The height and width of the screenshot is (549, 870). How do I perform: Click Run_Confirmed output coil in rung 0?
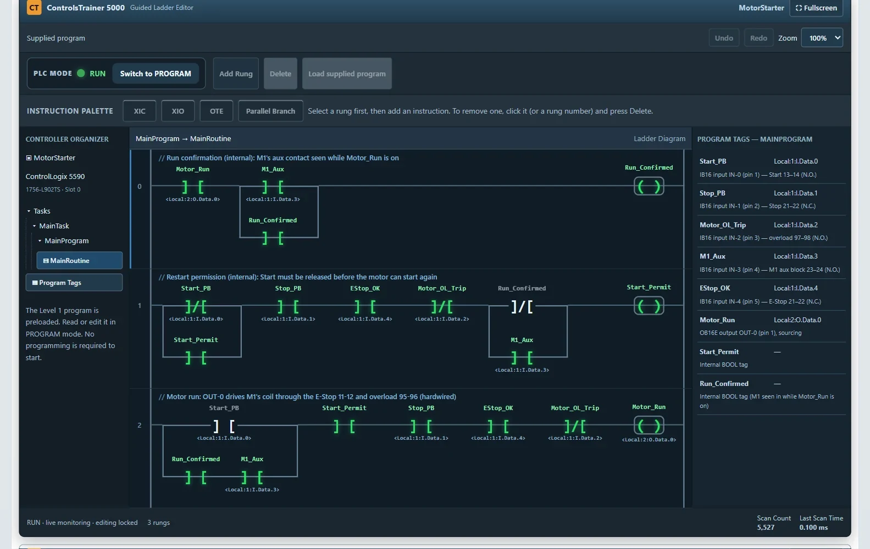[x=649, y=187]
